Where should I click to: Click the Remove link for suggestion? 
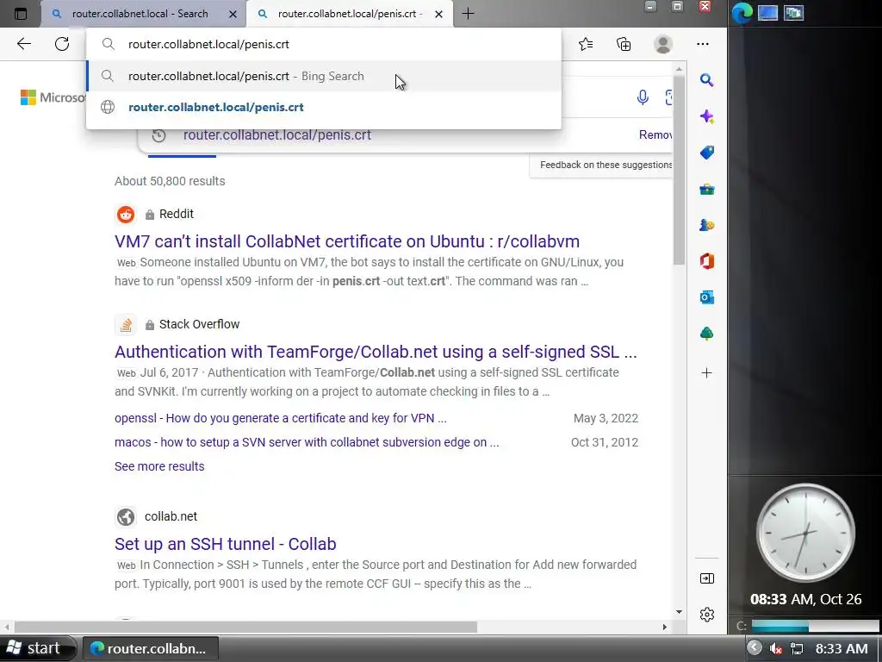[x=655, y=134]
